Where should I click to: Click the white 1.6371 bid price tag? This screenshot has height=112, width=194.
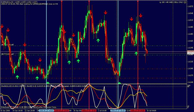(191, 53)
